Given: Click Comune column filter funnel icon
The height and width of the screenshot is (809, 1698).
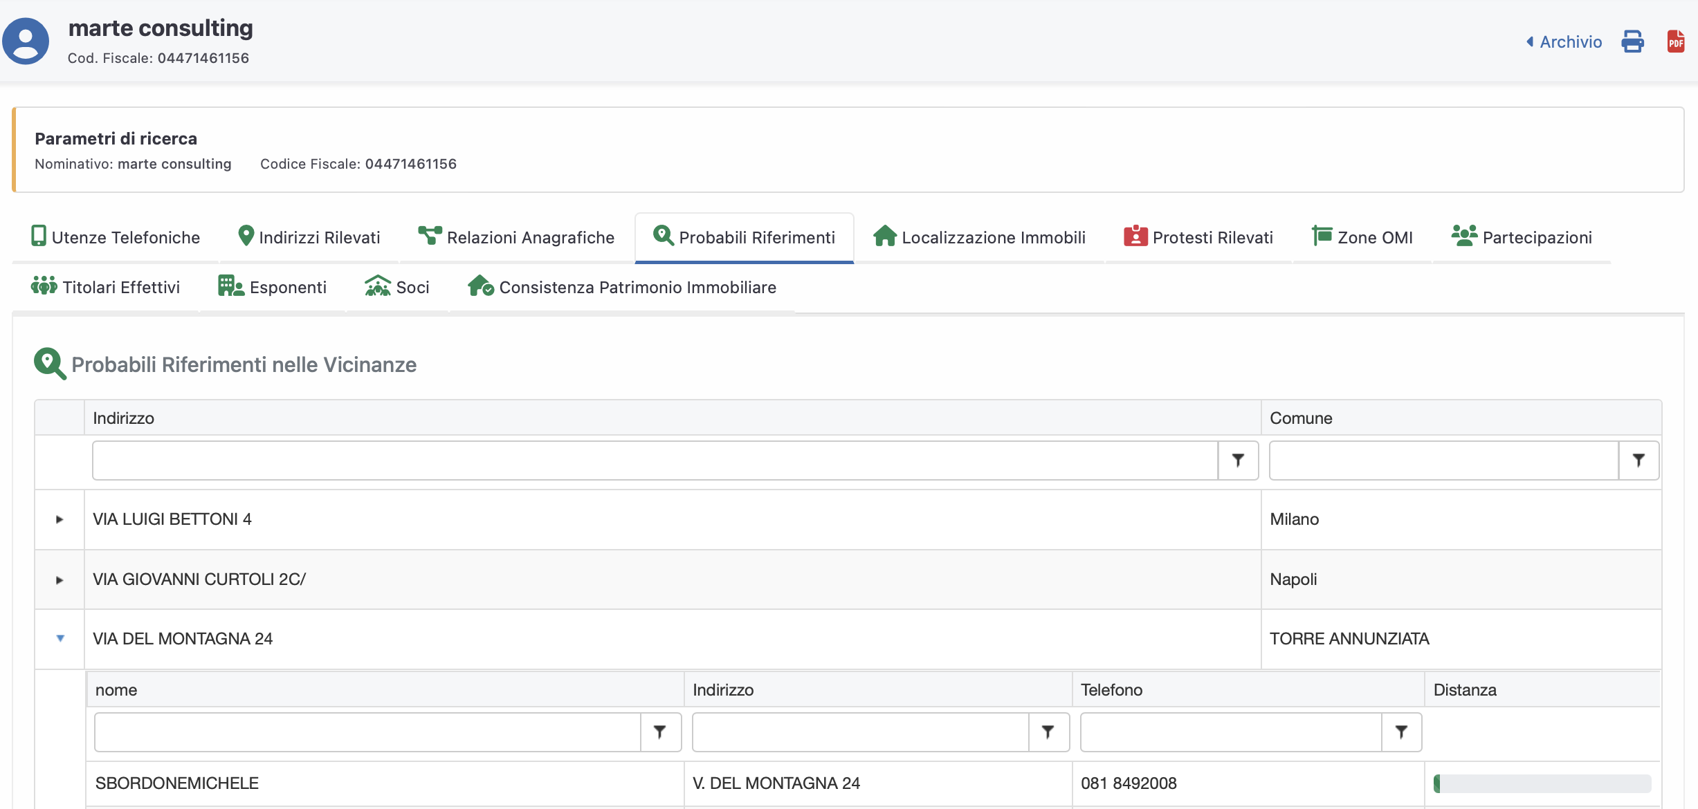Looking at the screenshot, I should click(x=1638, y=461).
